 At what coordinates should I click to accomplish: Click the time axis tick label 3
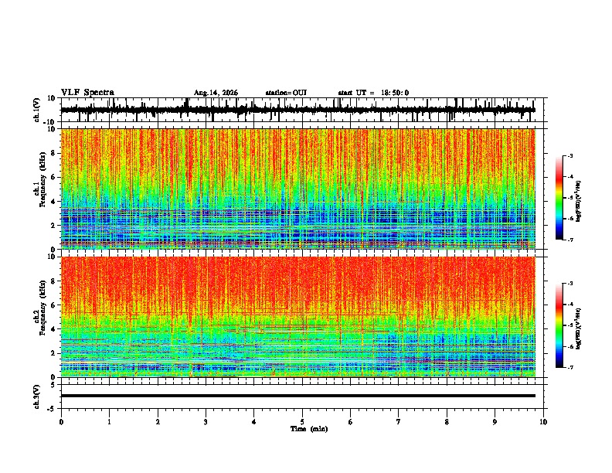[x=206, y=422]
